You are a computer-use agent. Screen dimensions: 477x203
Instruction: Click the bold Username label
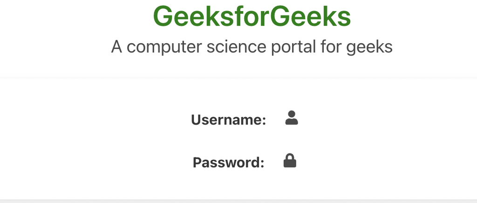coord(227,120)
